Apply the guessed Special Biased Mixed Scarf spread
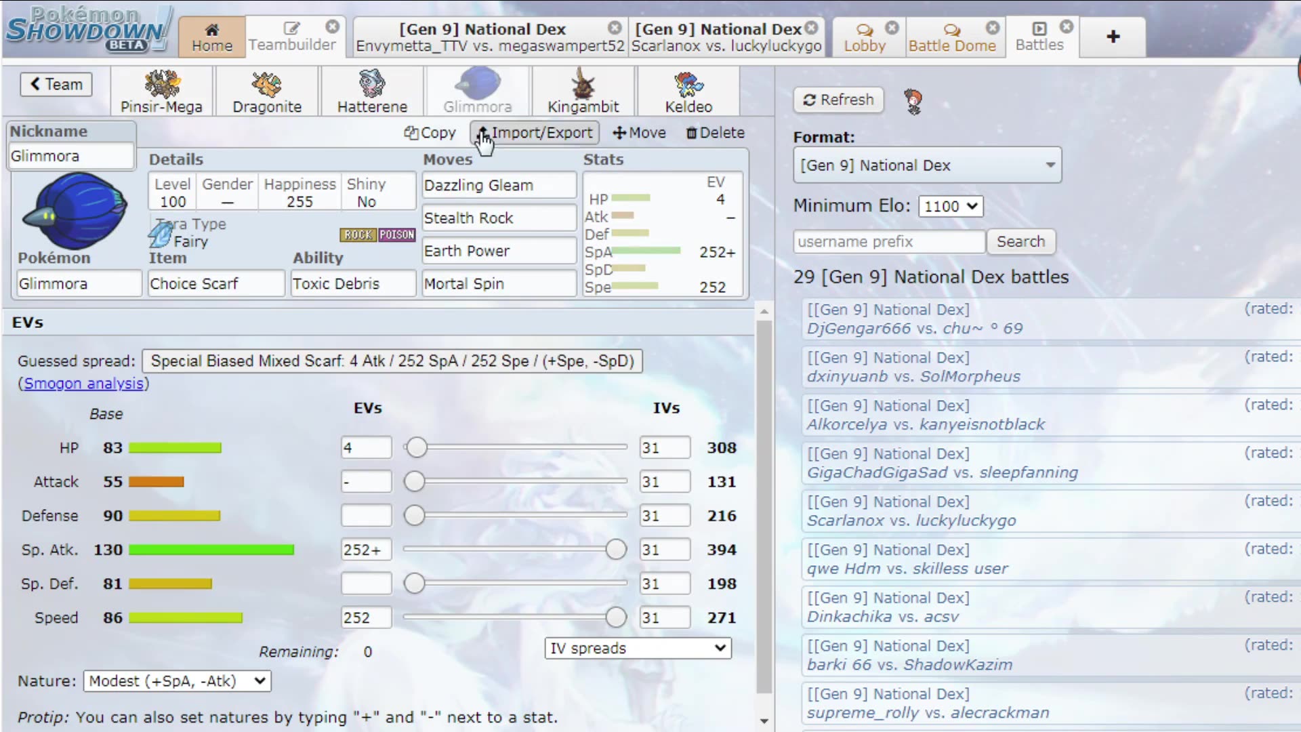The width and height of the screenshot is (1301, 732). click(392, 361)
